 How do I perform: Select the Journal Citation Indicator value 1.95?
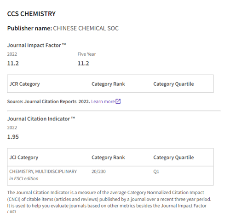(13, 137)
